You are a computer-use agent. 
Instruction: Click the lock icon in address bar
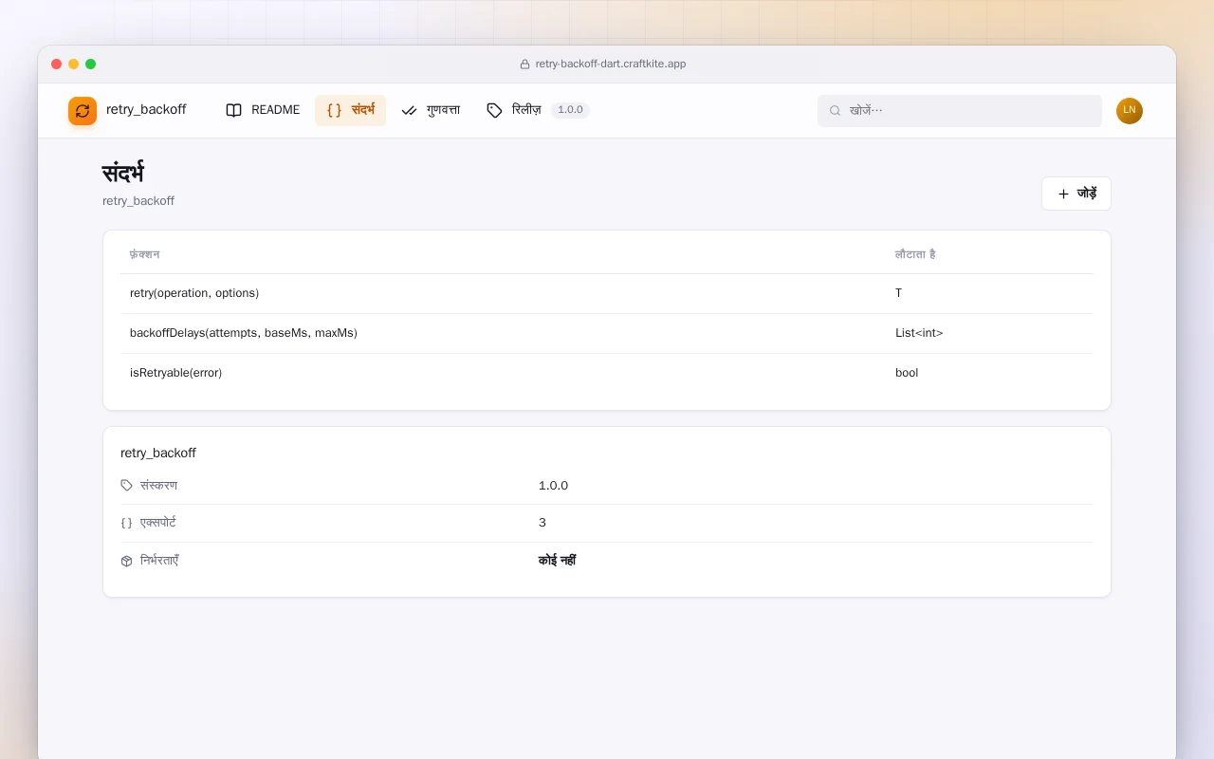(524, 65)
